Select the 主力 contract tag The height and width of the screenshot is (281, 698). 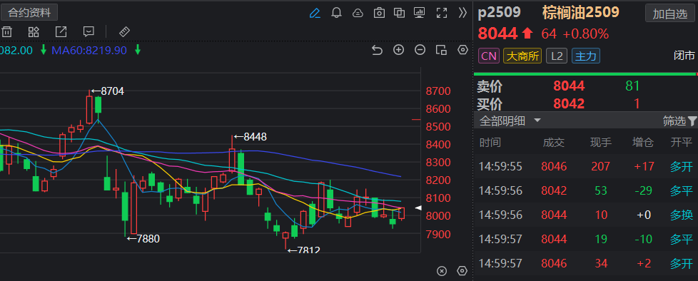[586, 56]
